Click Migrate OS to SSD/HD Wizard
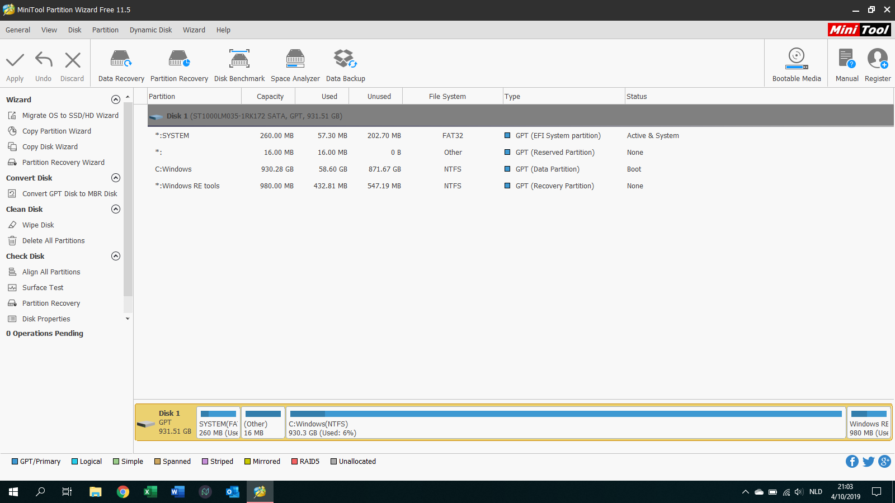This screenshot has width=895, height=503. (70, 116)
